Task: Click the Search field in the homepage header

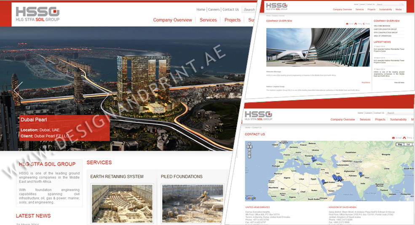Action: [x=249, y=10]
